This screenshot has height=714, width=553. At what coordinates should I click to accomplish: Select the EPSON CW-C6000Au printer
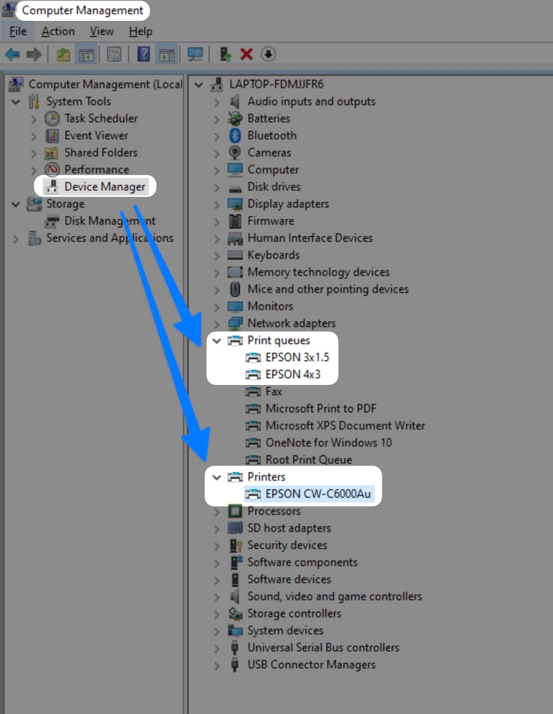[317, 494]
